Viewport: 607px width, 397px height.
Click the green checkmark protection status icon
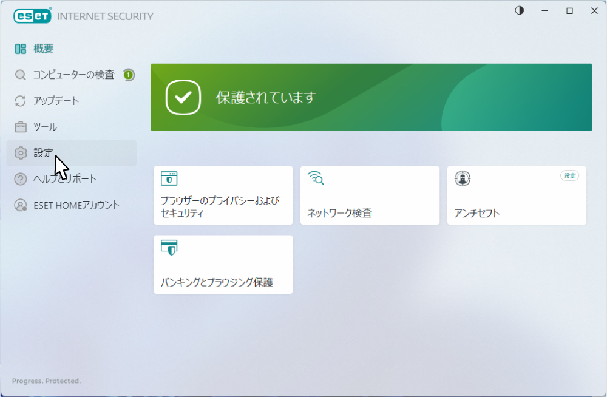click(x=183, y=97)
